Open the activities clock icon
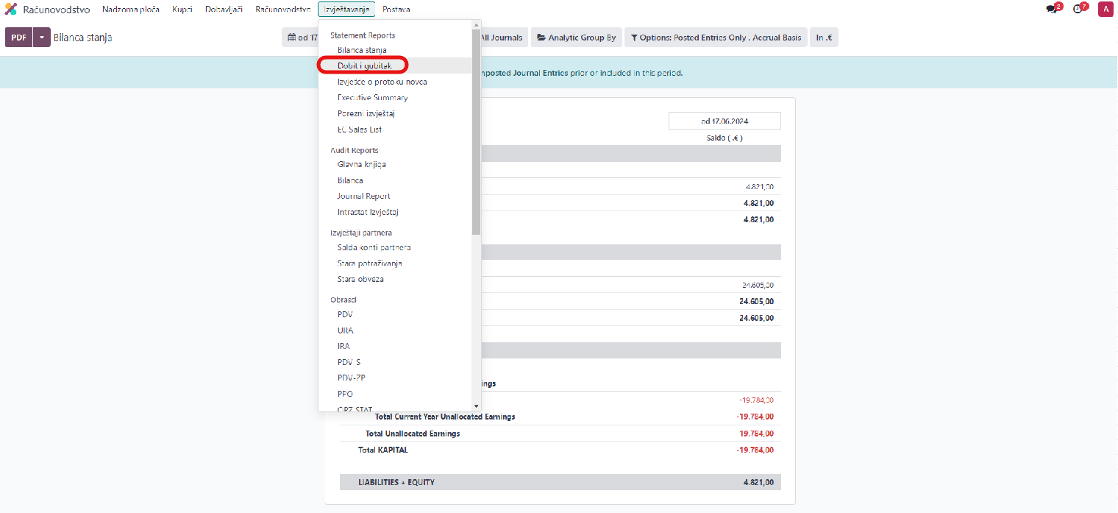This screenshot has width=1118, height=513. tap(1078, 10)
